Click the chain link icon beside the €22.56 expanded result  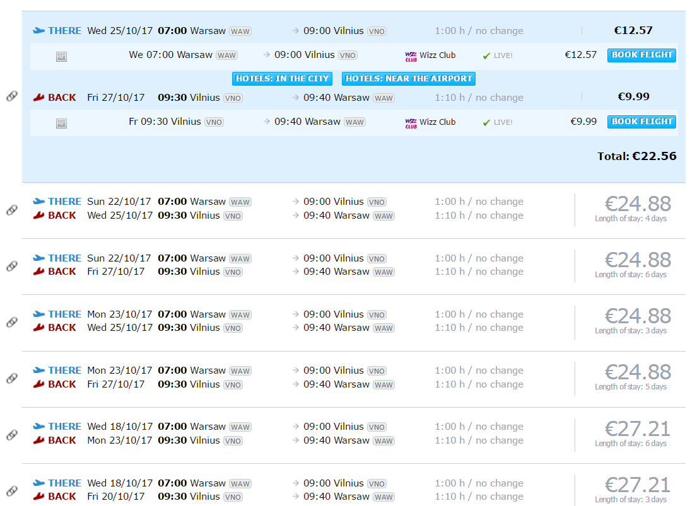(x=12, y=96)
